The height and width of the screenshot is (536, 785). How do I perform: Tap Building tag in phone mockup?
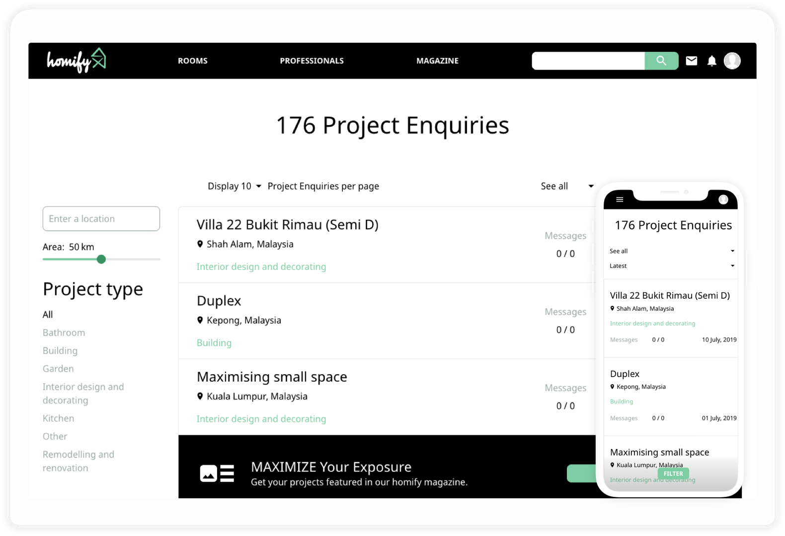pos(622,402)
